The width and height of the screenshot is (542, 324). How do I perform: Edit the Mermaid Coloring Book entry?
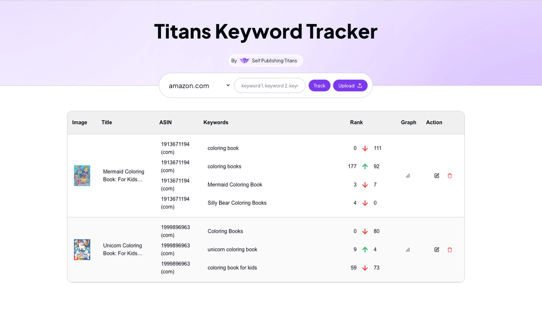click(437, 176)
